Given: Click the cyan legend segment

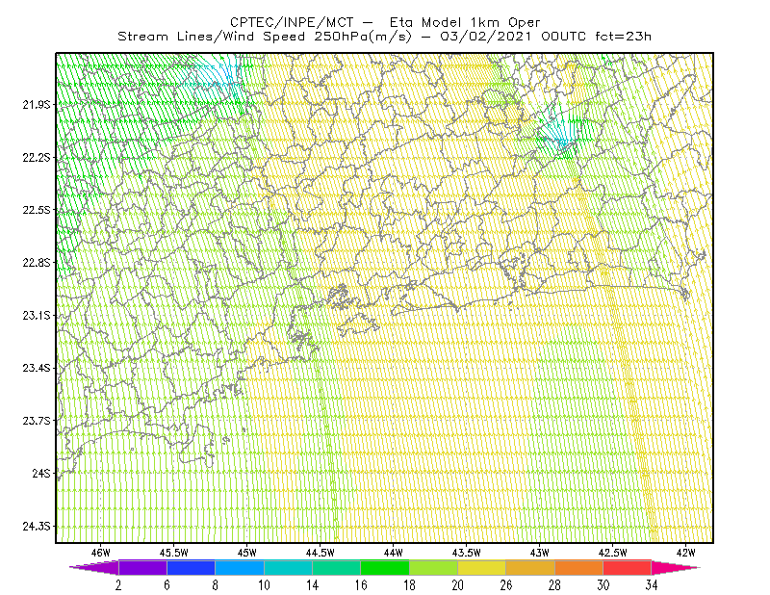Looking at the screenshot, I should coord(288,567).
